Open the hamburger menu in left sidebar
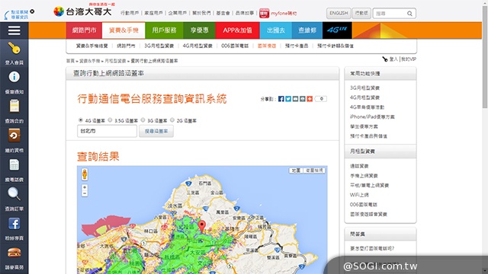 point(14,30)
